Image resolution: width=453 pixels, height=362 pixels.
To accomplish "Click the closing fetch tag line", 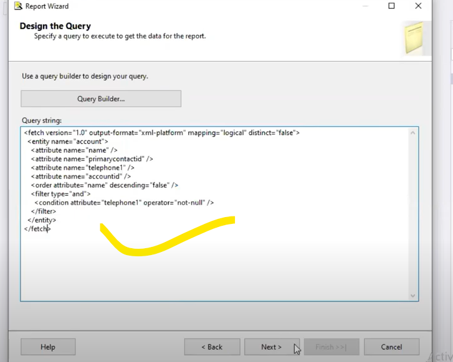I will point(37,229).
